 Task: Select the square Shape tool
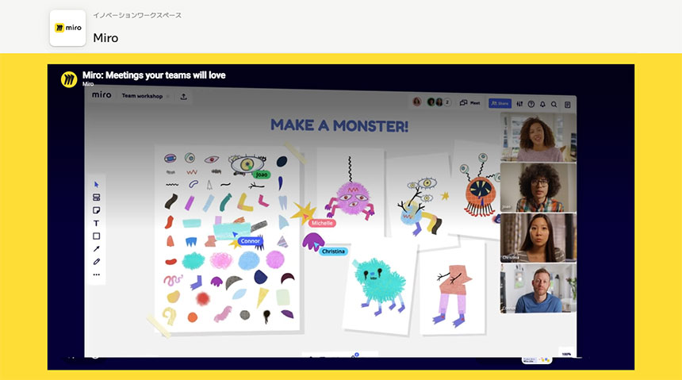97,236
